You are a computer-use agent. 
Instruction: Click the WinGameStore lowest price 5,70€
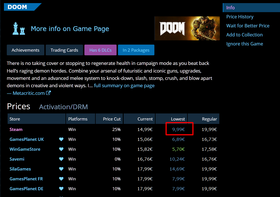[178, 149]
